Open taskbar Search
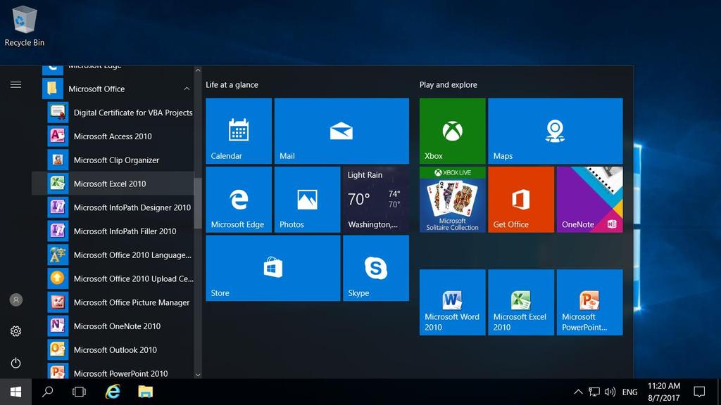 pyautogui.click(x=47, y=392)
